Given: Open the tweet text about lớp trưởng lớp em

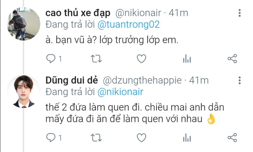Looking at the screenshot, I should click(x=112, y=40).
